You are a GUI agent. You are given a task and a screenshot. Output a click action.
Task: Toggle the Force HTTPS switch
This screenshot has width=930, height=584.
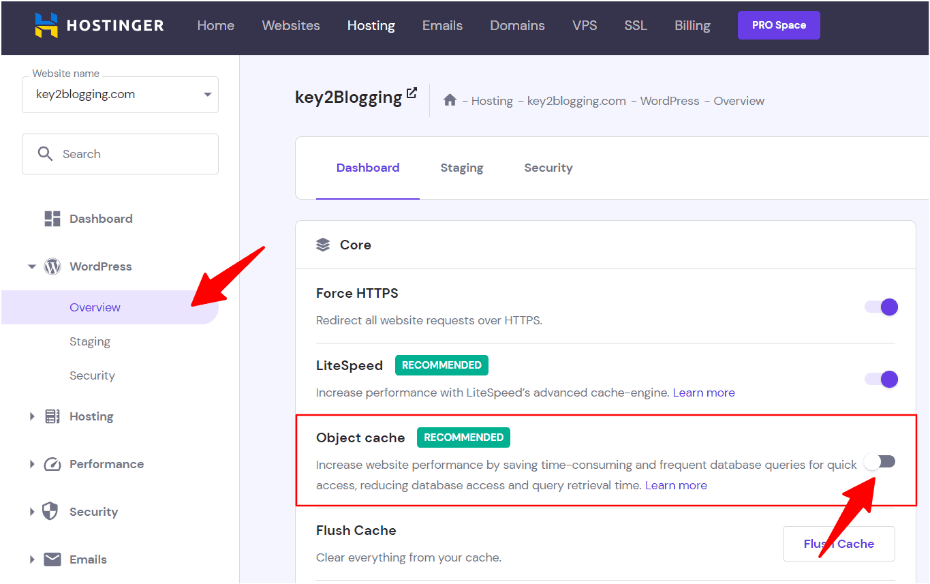pyautogui.click(x=881, y=307)
